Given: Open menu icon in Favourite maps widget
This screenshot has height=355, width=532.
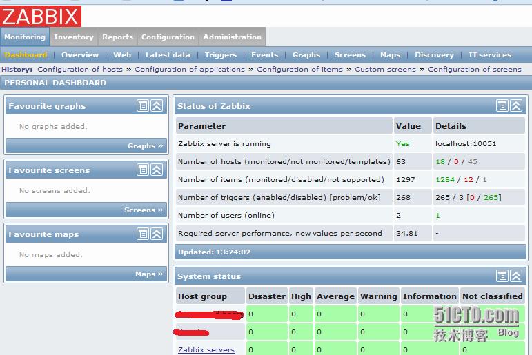Looking at the screenshot, I should pos(143,234).
